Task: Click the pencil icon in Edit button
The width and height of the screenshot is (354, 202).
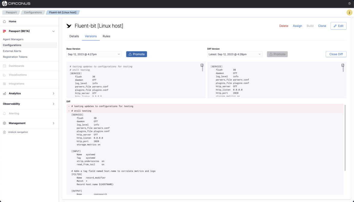Action: (335, 26)
